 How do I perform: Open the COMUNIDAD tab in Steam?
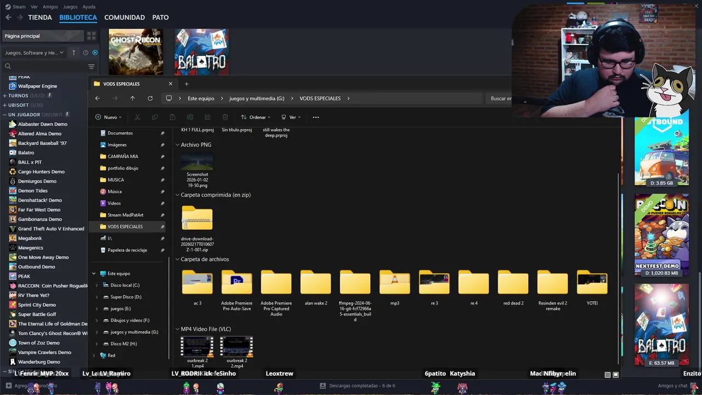point(124,18)
